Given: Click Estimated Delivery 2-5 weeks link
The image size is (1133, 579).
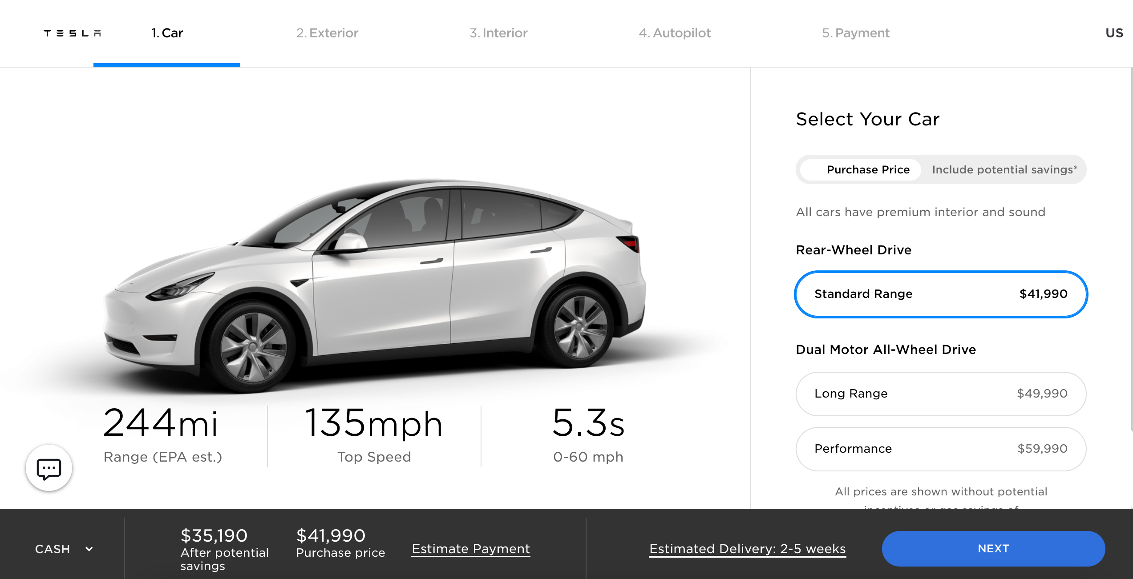Looking at the screenshot, I should coord(748,548).
